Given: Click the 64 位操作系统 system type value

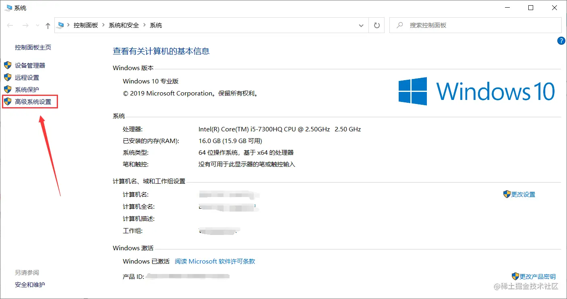Looking at the screenshot, I should [246, 152].
